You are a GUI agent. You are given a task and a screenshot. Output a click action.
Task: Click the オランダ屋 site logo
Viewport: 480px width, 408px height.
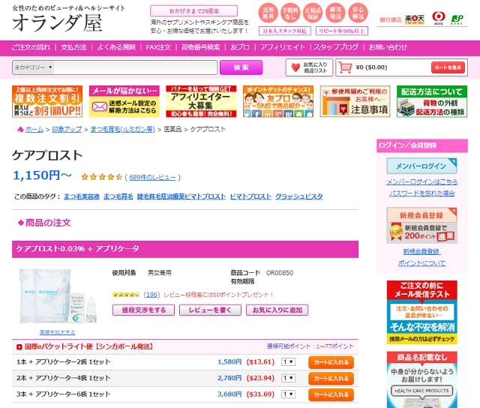click(57, 23)
